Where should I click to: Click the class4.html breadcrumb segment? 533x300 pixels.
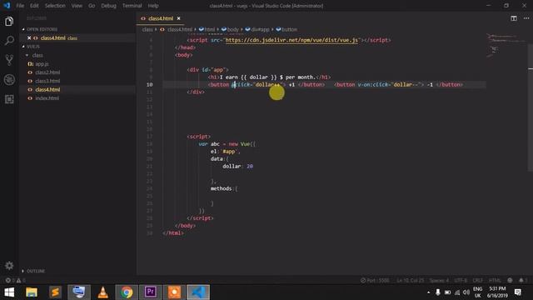click(177, 30)
